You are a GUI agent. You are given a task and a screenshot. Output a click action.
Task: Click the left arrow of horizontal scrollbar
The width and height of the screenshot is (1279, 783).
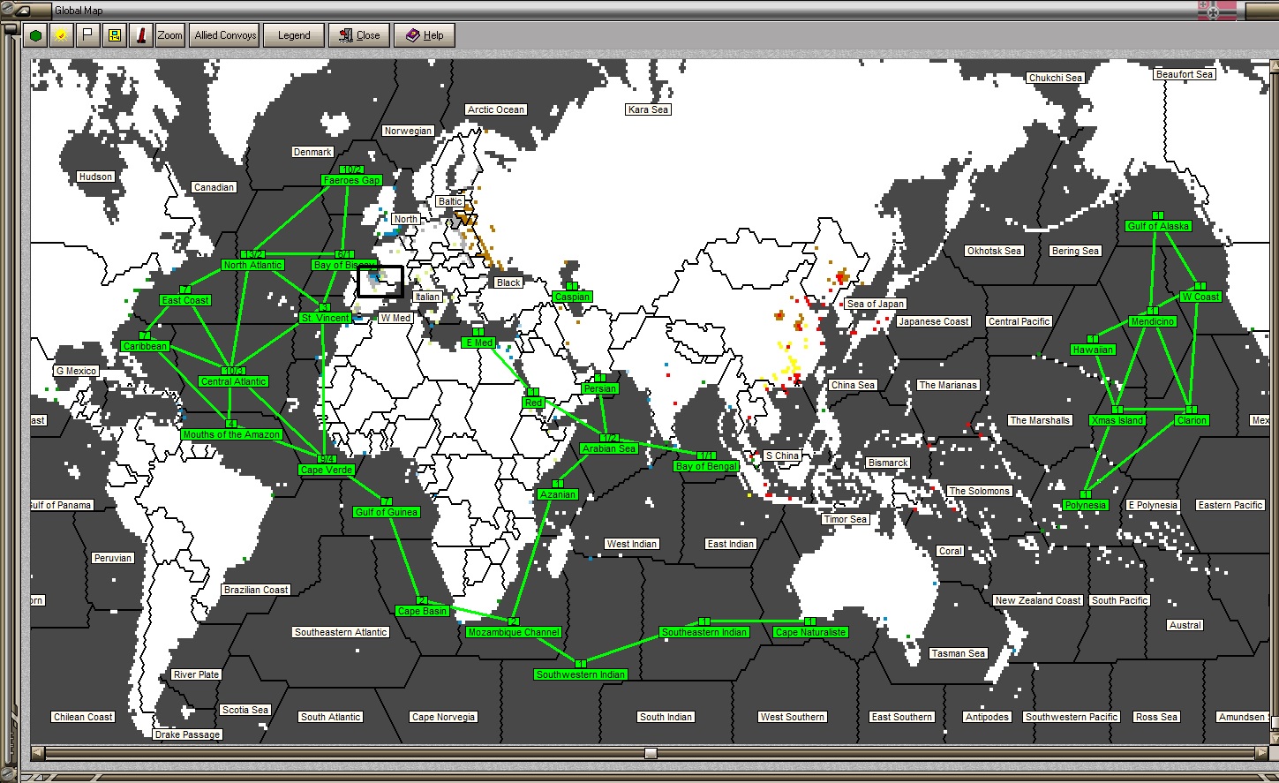[x=37, y=753]
